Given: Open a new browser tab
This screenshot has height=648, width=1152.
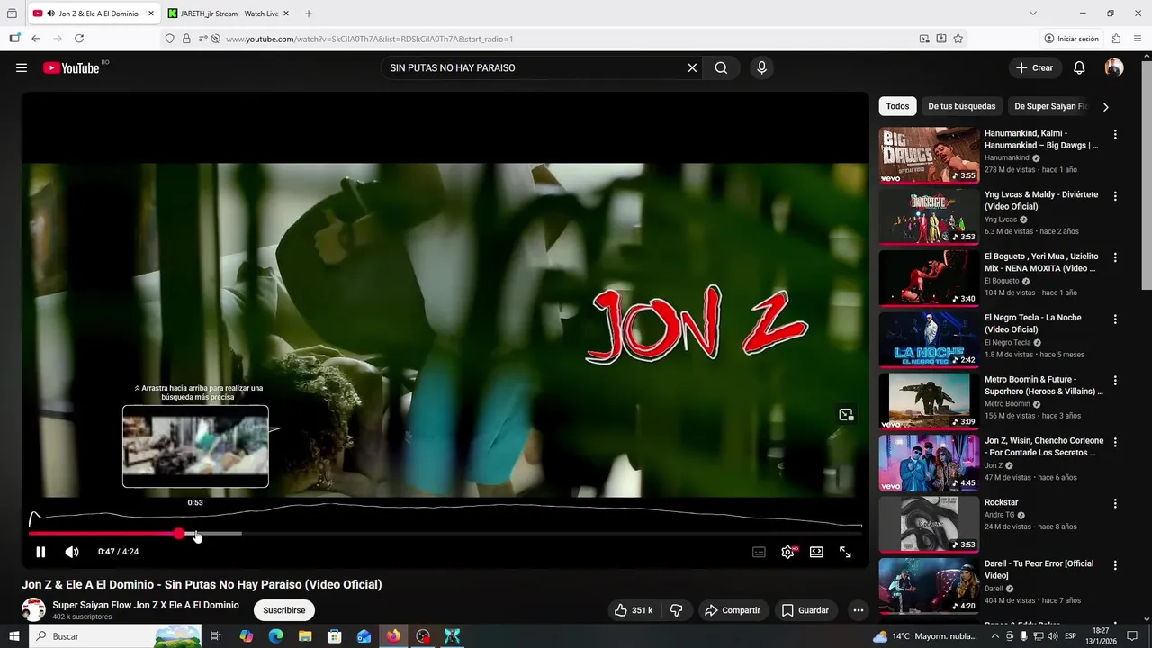Looking at the screenshot, I should click(x=309, y=13).
